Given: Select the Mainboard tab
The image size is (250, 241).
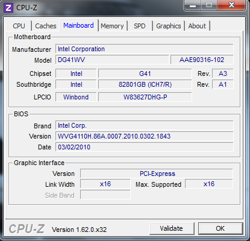Looking at the screenshot, I should (78, 25).
